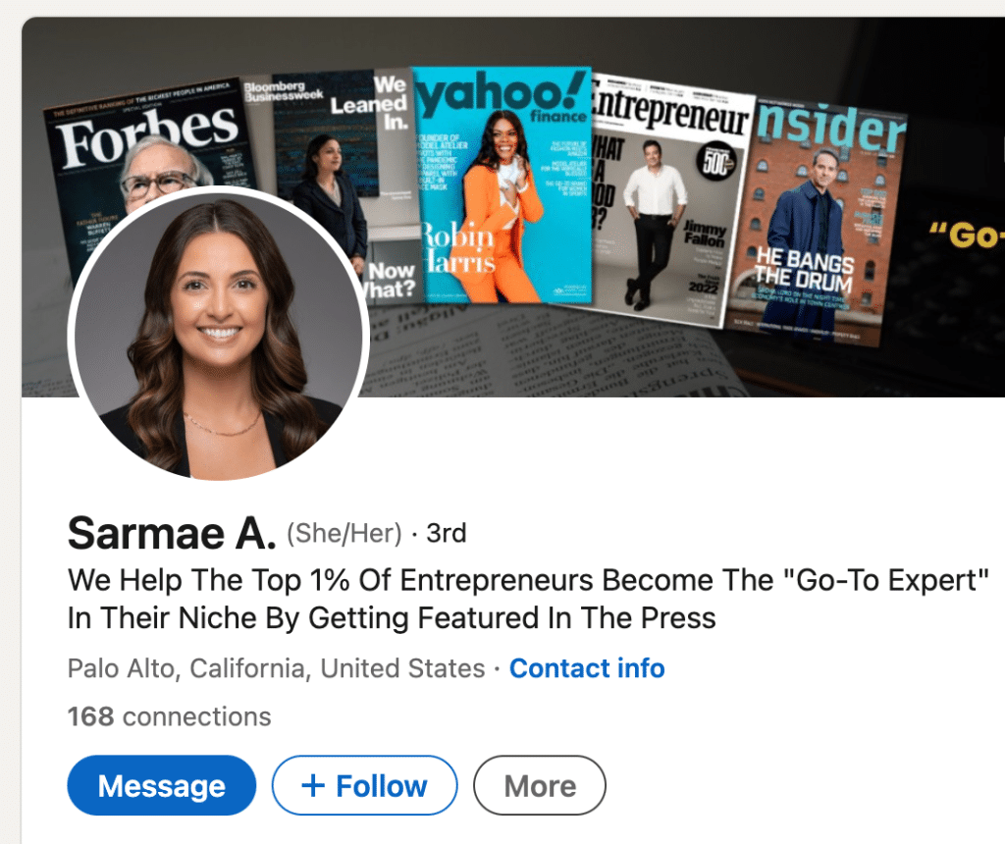Click the Yahoo Finance cover in banner

point(502,185)
